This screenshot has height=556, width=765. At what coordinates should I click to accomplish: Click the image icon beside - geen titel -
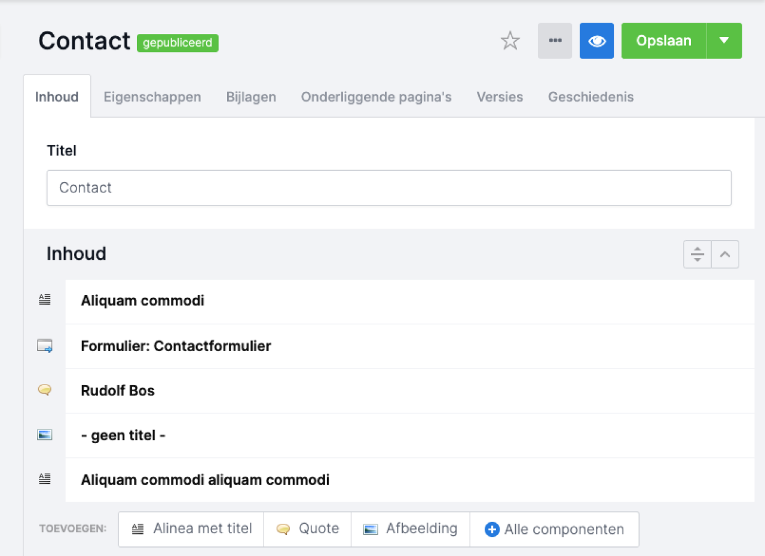[45, 435]
